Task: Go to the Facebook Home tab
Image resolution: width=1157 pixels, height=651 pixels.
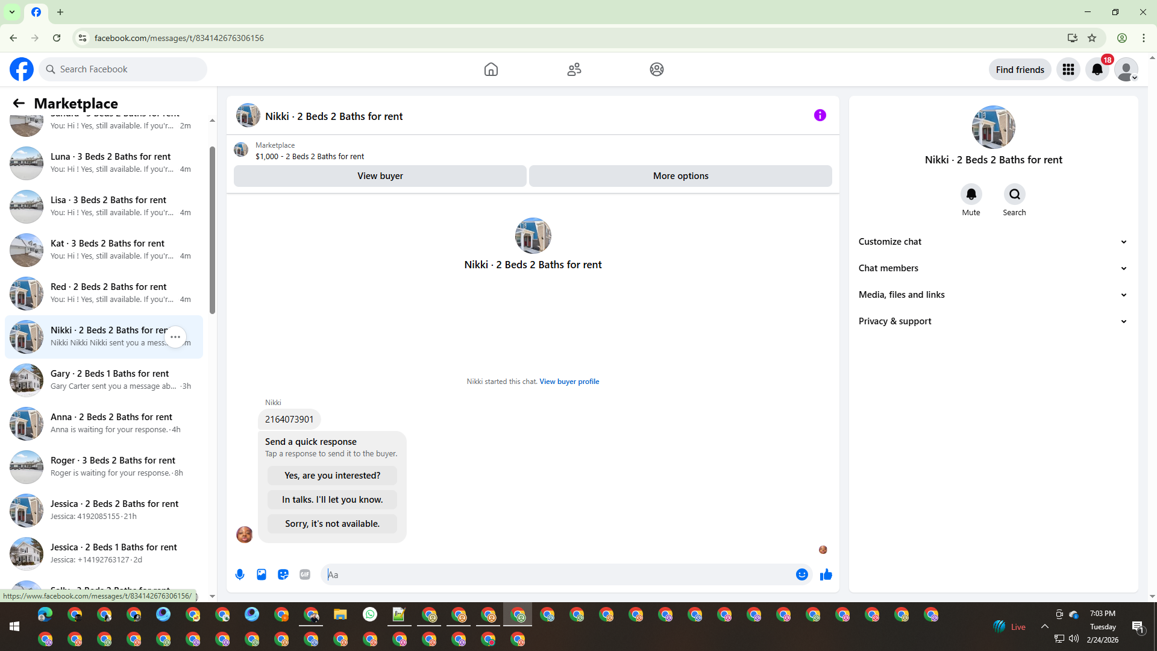Action: point(491,69)
